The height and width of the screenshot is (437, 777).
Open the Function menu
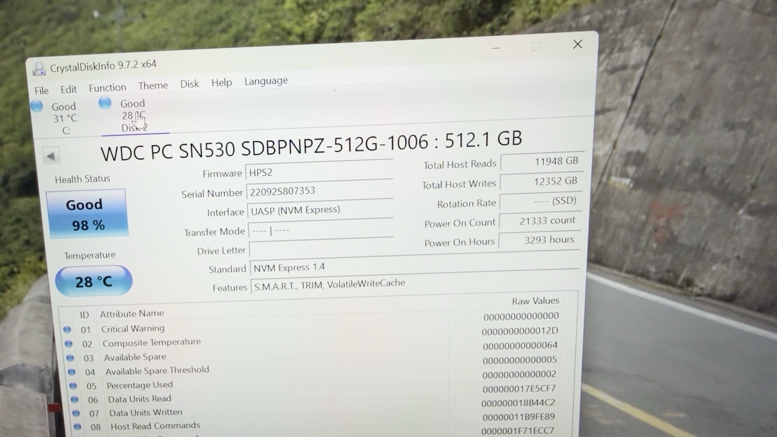coord(107,87)
